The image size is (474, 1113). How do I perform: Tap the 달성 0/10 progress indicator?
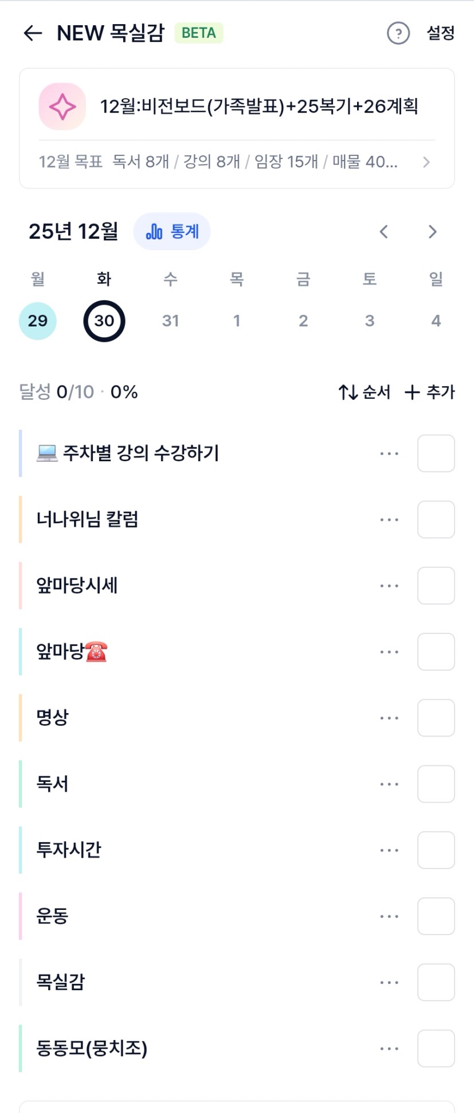click(79, 392)
